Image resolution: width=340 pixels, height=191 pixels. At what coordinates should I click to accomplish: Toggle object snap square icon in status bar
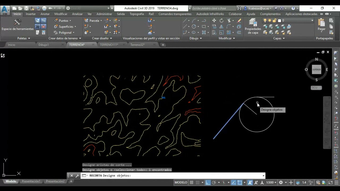click(240, 183)
